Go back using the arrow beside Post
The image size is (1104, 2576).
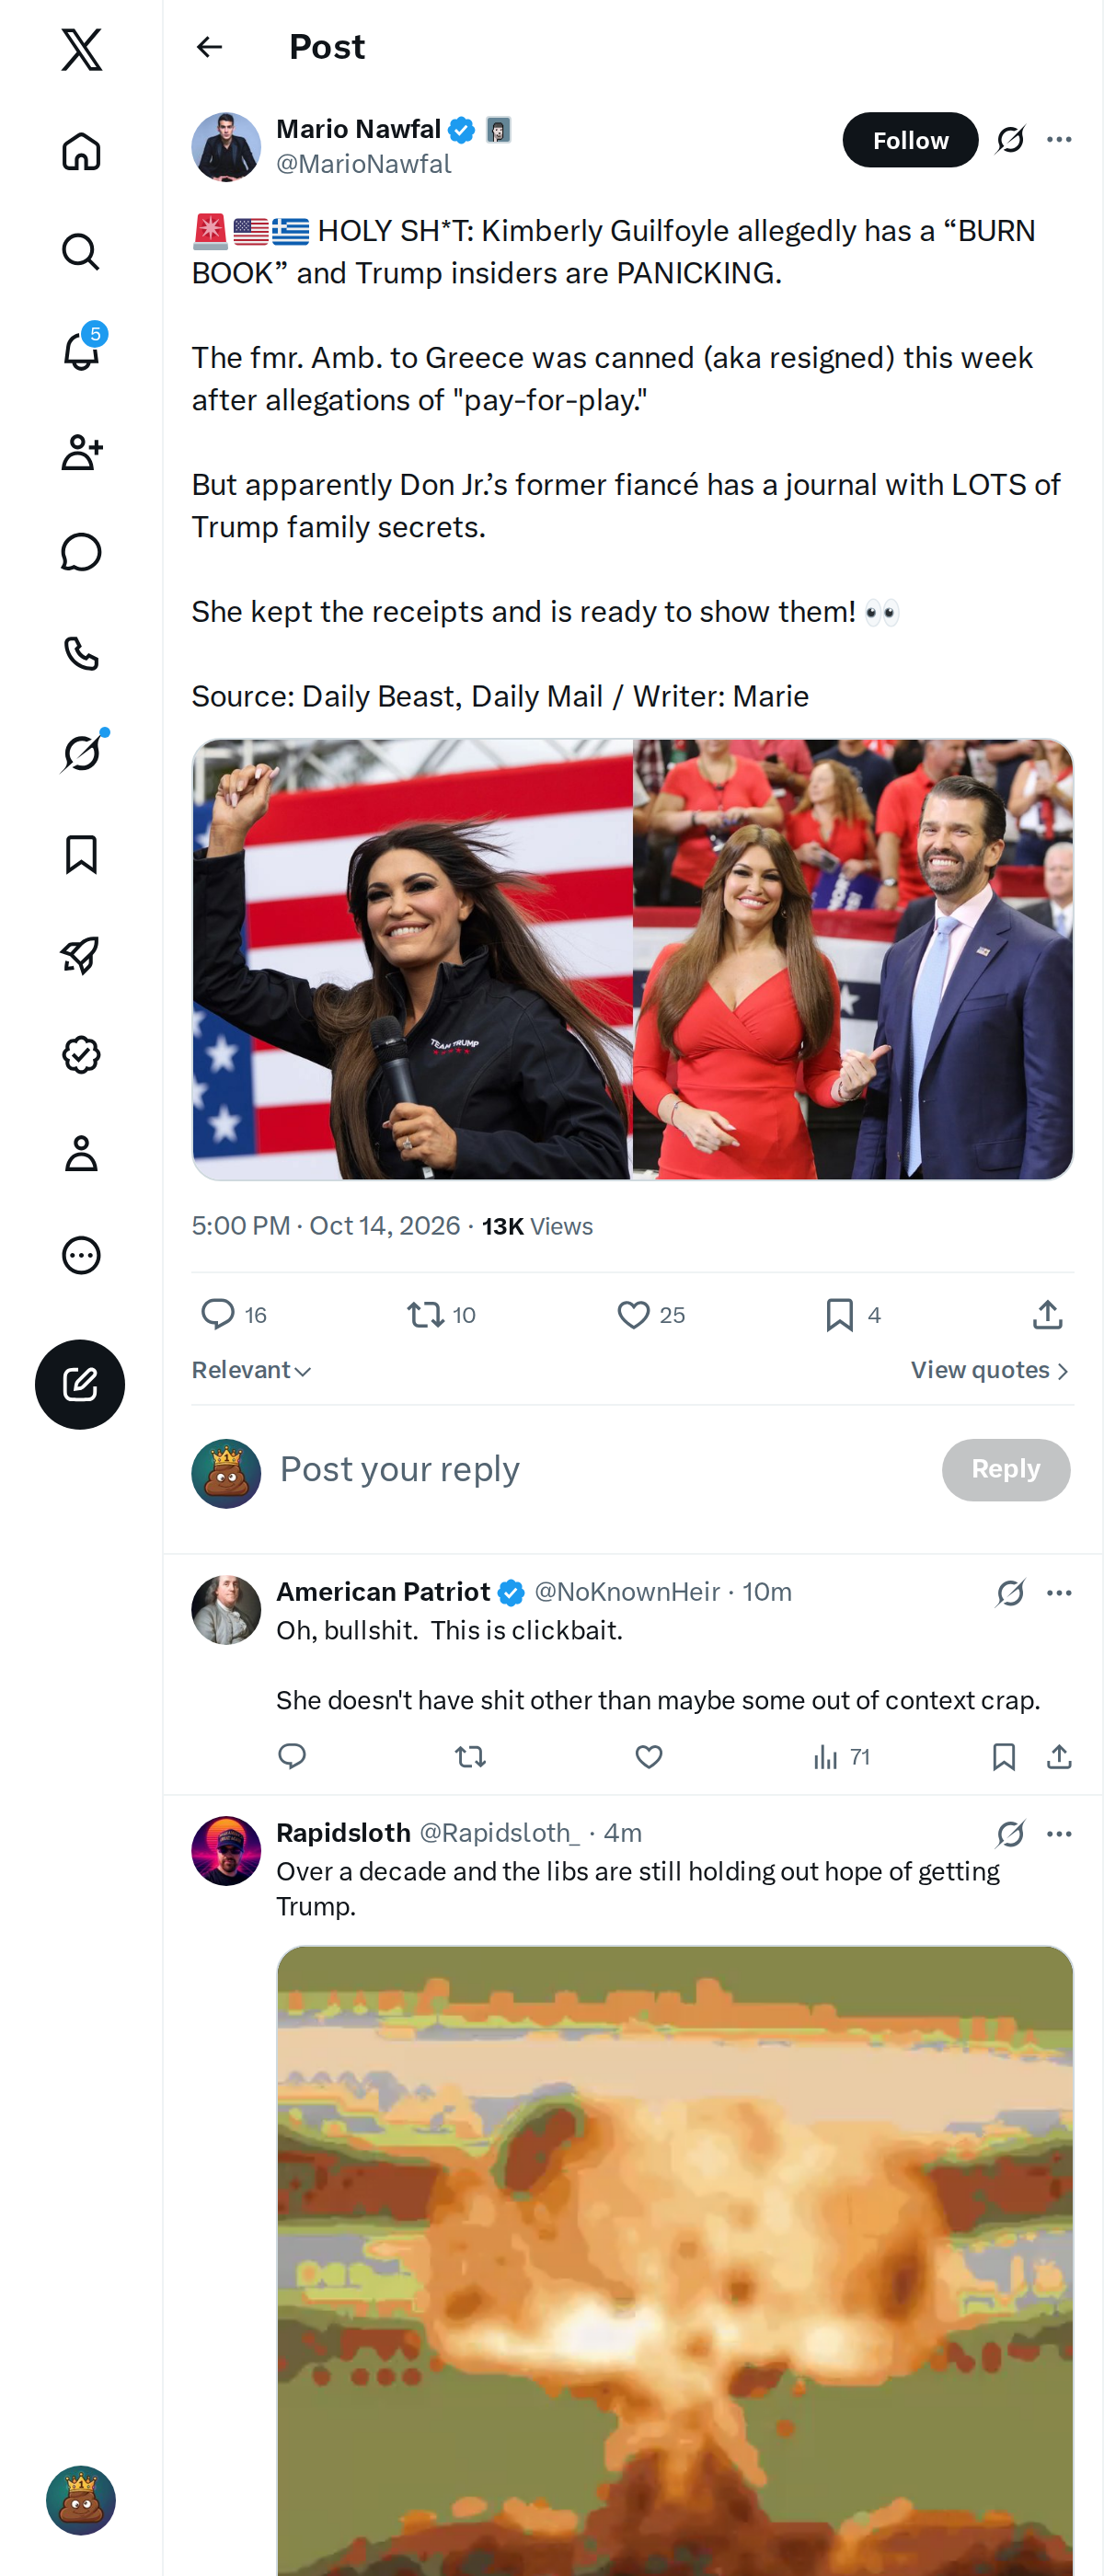point(209,47)
